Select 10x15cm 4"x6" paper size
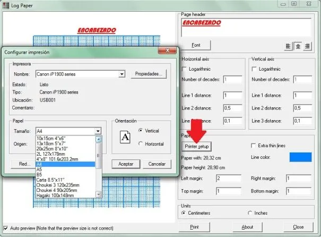321x237 pixels. pos(65,138)
